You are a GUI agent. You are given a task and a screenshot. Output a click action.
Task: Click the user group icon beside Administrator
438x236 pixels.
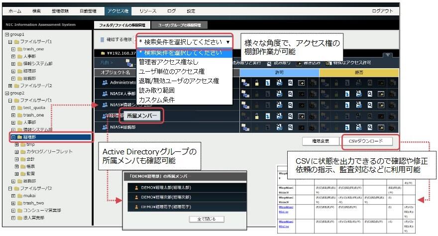[105, 83]
